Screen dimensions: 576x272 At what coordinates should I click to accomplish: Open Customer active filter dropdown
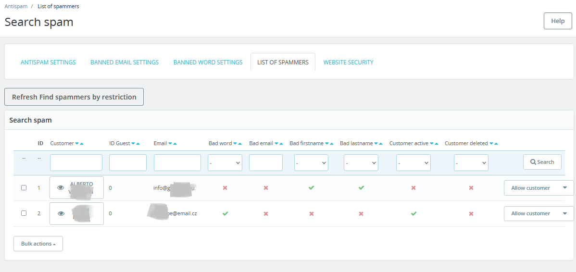413,162
